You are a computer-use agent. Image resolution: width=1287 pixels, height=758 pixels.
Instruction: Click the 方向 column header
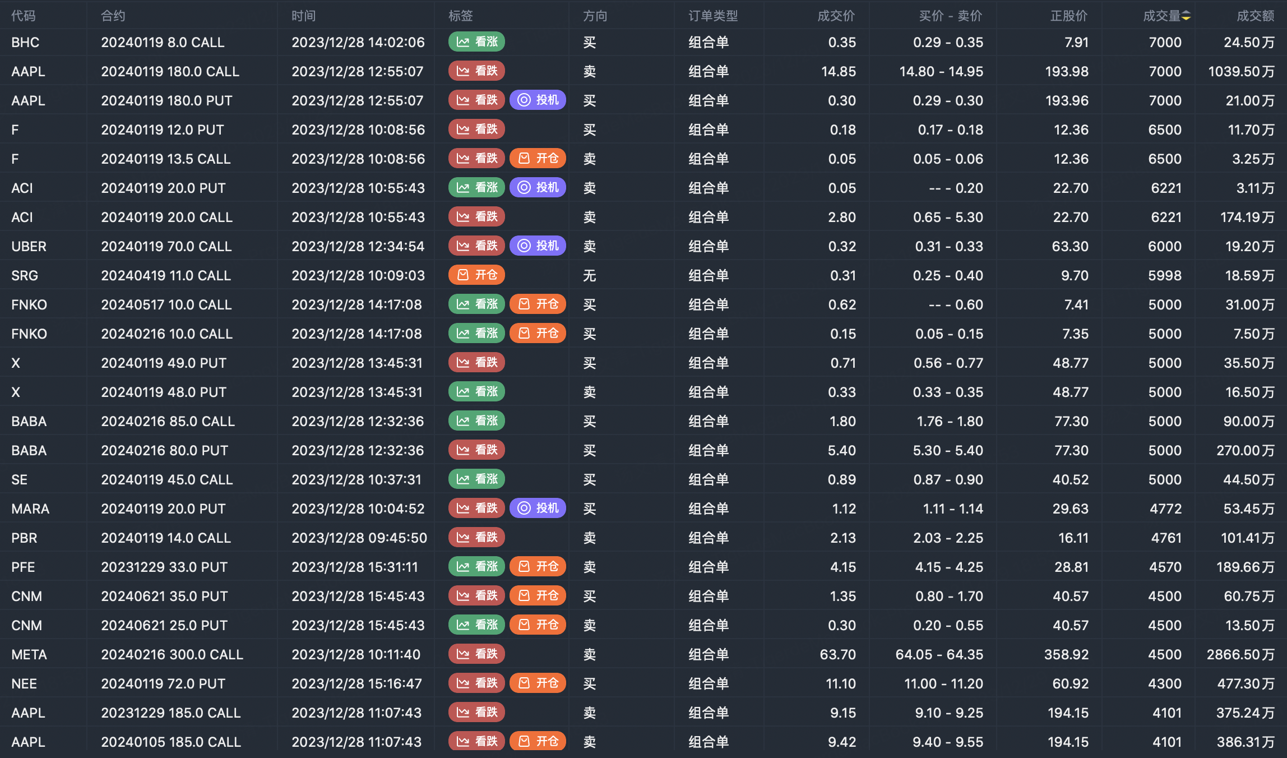pyautogui.click(x=595, y=16)
